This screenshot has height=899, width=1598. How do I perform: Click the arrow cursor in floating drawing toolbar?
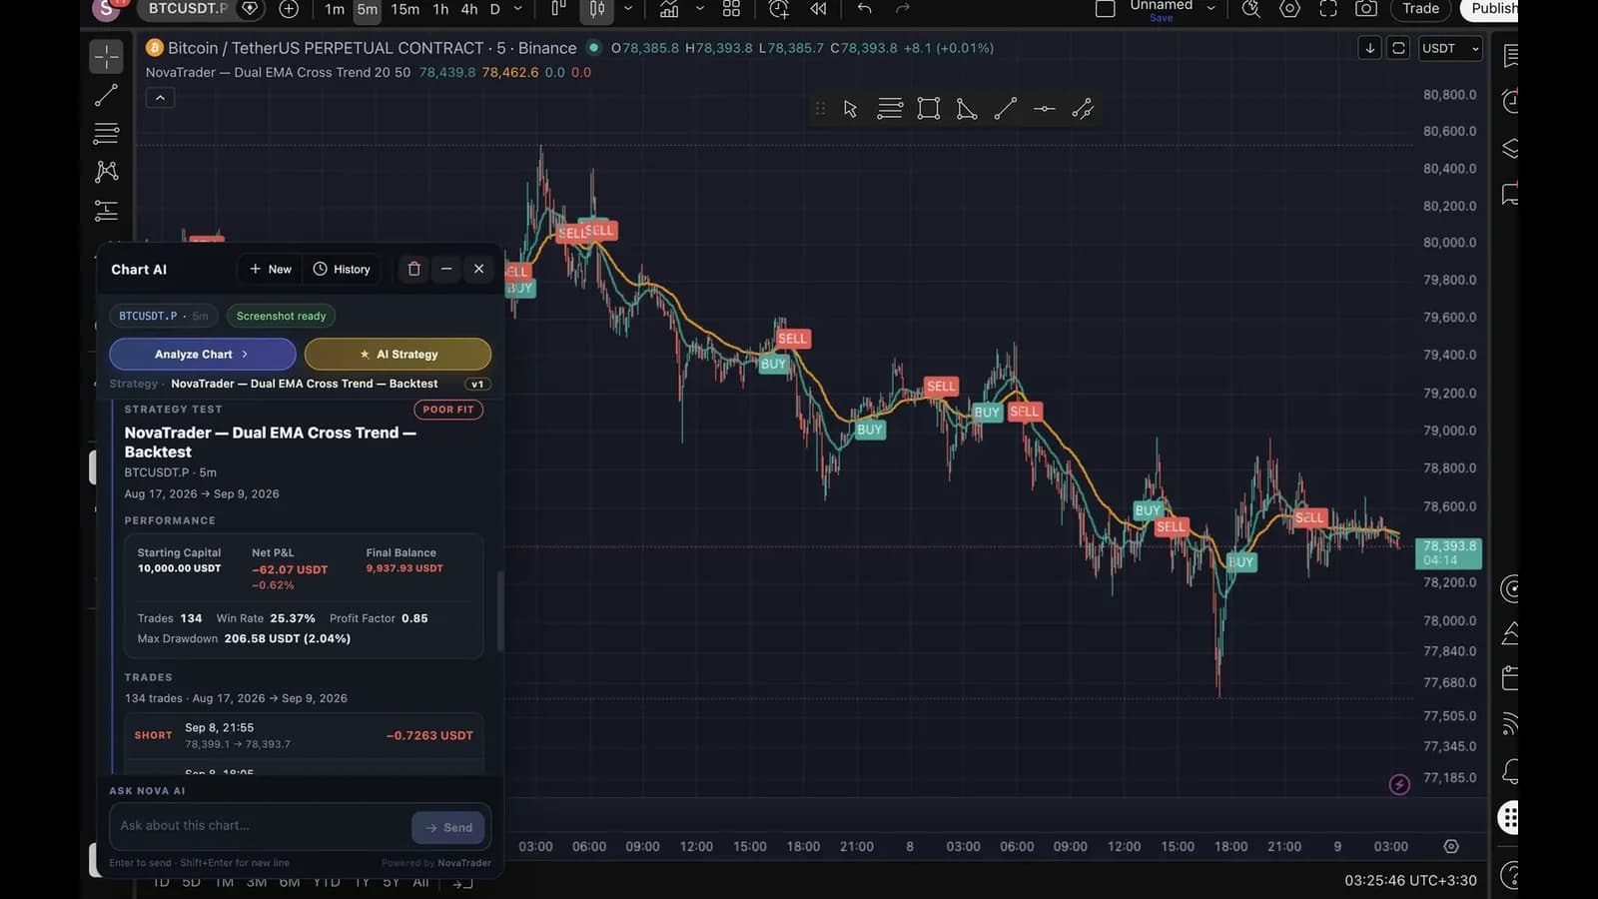(850, 109)
